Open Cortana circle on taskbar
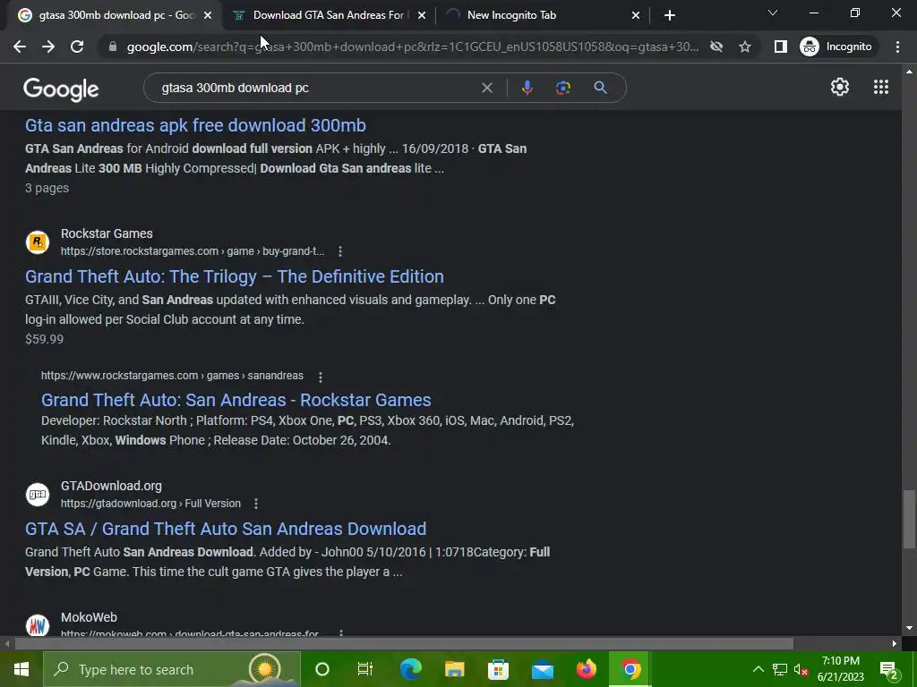 (x=322, y=669)
